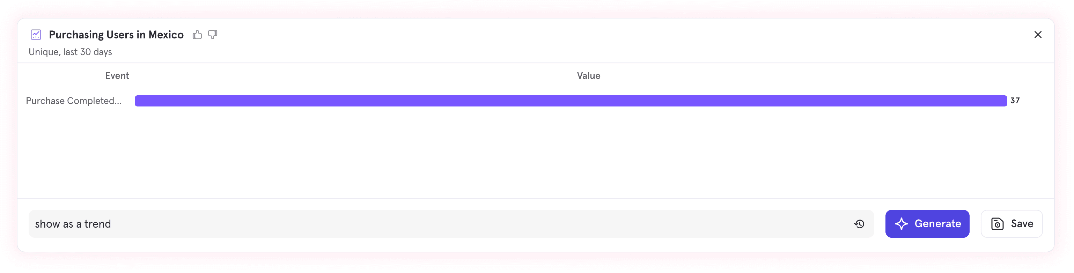Click the "Unique, last 30 days" subtitle
This screenshot has height=273, width=1074.
point(70,52)
